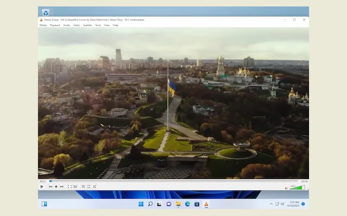
Task: Open the notification badge on taskbar
Action: click(303, 204)
